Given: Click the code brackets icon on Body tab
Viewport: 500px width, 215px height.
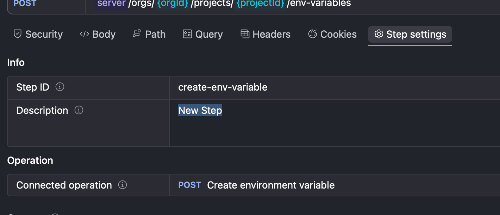Looking at the screenshot, I should [x=84, y=34].
